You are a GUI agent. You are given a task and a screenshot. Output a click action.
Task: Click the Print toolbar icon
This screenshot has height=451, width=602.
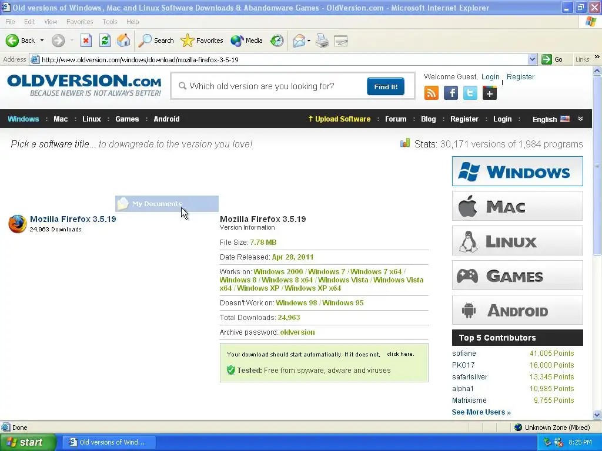click(x=322, y=41)
